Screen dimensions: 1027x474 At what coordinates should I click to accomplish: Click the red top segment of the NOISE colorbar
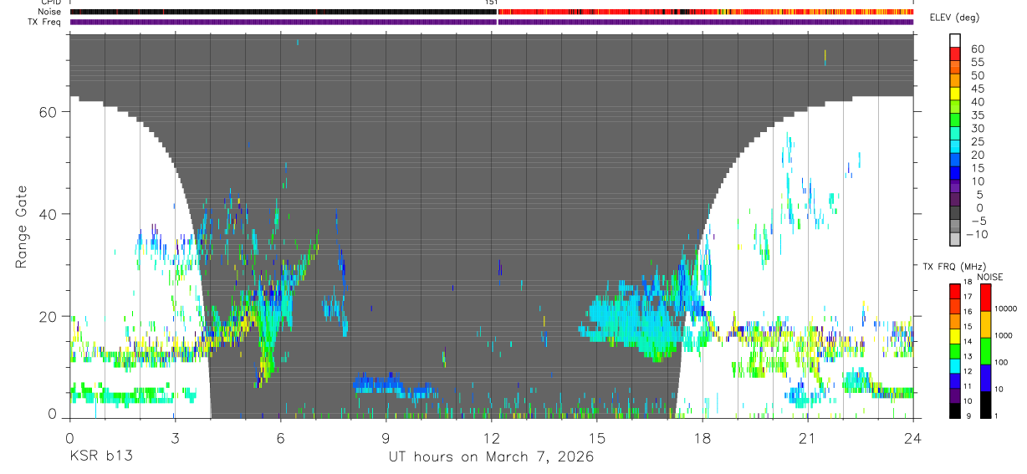[984, 298]
